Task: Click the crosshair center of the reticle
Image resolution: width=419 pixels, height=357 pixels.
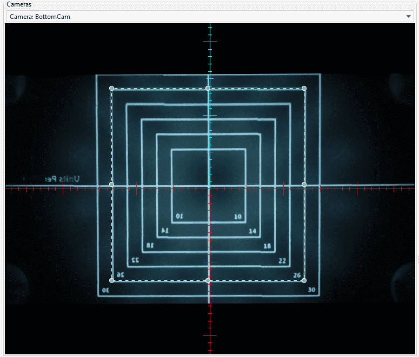Action: pos(210,187)
